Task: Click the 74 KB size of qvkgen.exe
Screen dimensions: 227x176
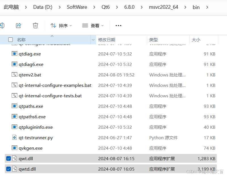Action: pos(209,148)
